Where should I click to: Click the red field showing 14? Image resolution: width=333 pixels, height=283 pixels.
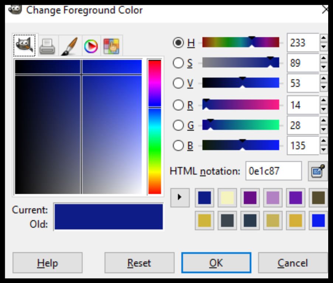pyautogui.click(x=303, y=105)
